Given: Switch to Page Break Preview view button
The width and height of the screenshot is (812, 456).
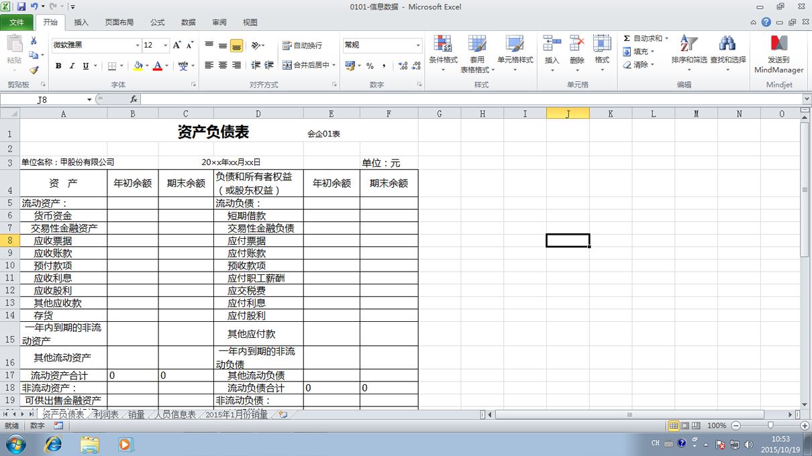Looking at the screenshot, I should point(697,426).
